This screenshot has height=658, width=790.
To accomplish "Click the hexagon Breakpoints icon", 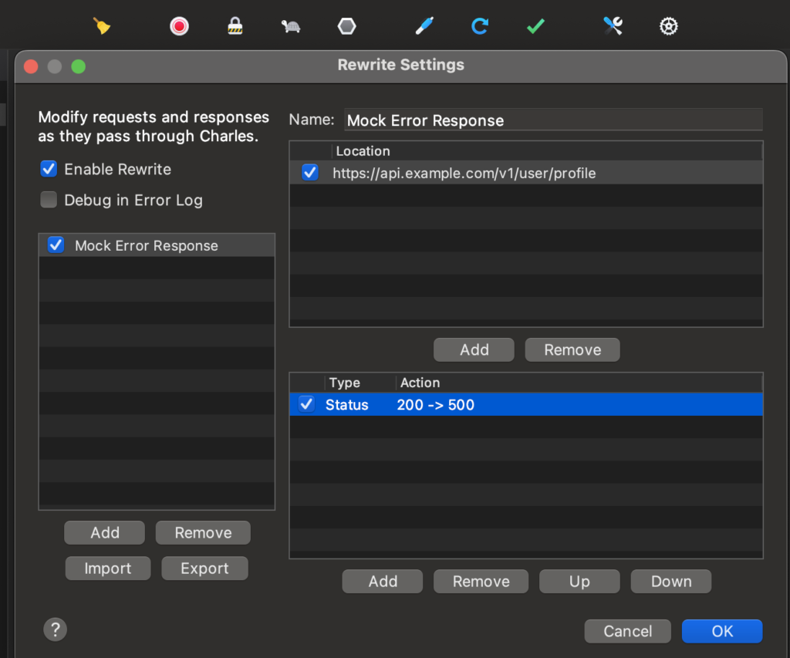I will tap(346, 26).
